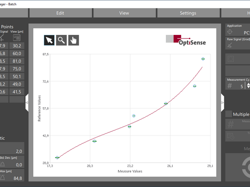Select the arrow pointer tool
250x187 pixels.
(x=49, y=40)
